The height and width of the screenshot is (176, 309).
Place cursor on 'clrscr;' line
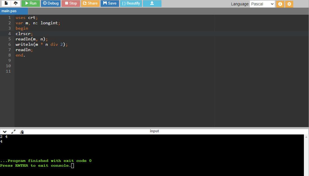coord(24,34)
